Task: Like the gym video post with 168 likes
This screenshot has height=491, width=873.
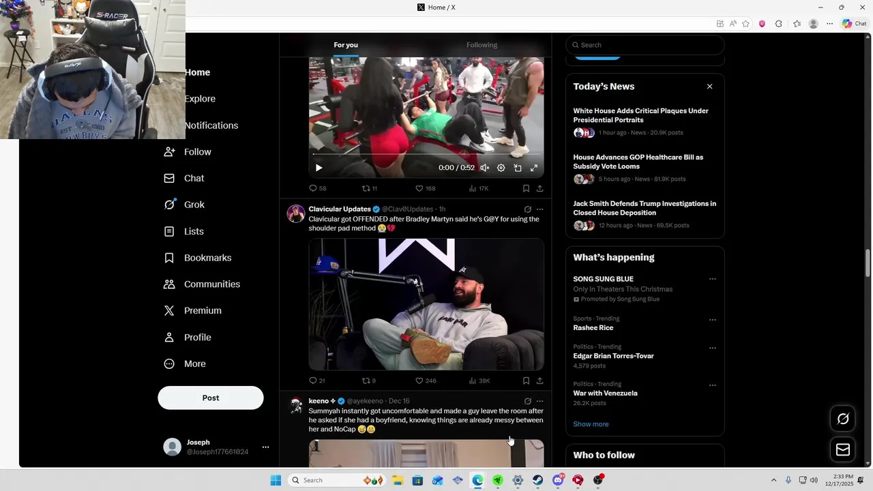Action: coord(426,188)
